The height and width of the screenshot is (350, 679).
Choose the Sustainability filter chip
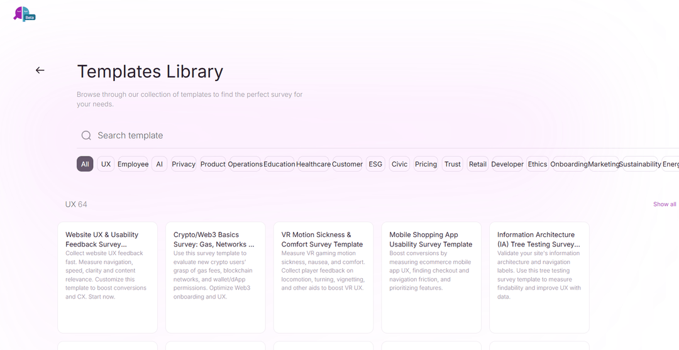[640, 164]
